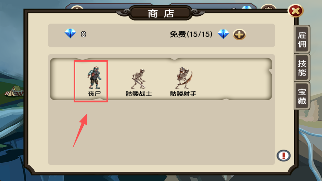This screenshot has height=181, width=322.
Task: Click the 商店 title banner
Action: pyautogui.click(x=161, y=13)
